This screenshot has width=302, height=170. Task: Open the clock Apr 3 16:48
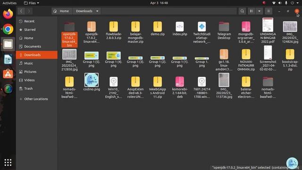coord(159,3)
